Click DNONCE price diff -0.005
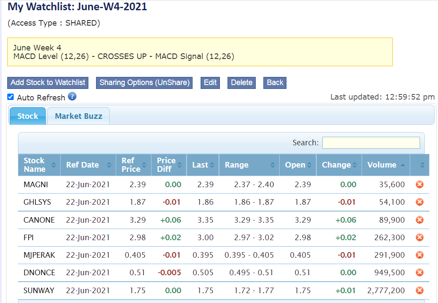 [x=169, y=273]
